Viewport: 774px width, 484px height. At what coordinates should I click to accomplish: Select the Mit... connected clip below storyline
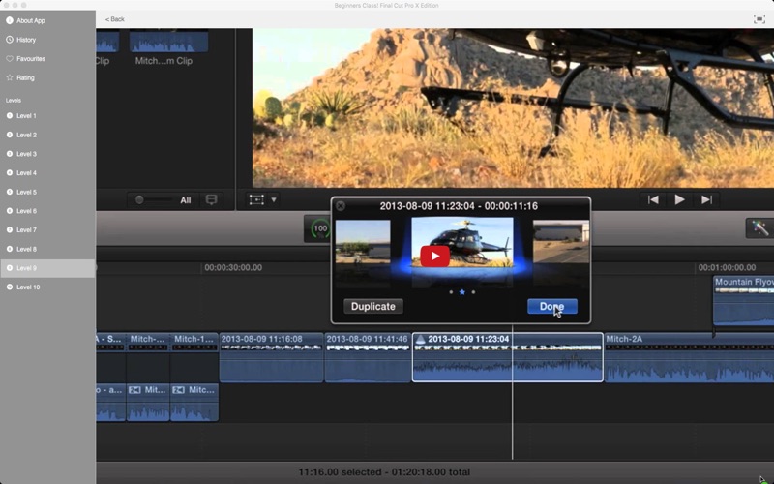click(x=148, y=402)
